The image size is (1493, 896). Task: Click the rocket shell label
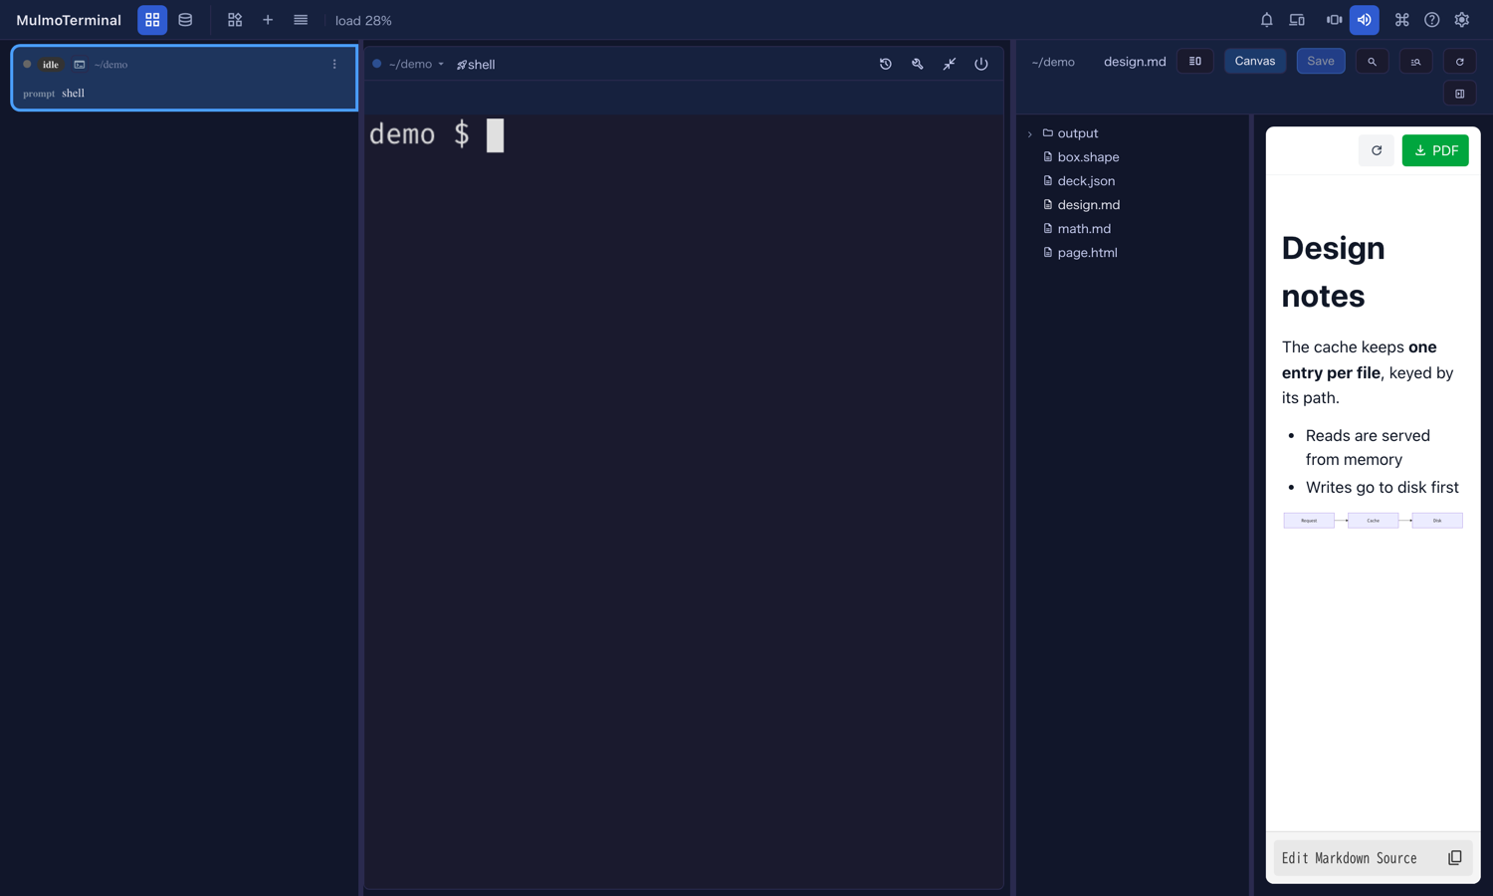[x=476, y=65]
